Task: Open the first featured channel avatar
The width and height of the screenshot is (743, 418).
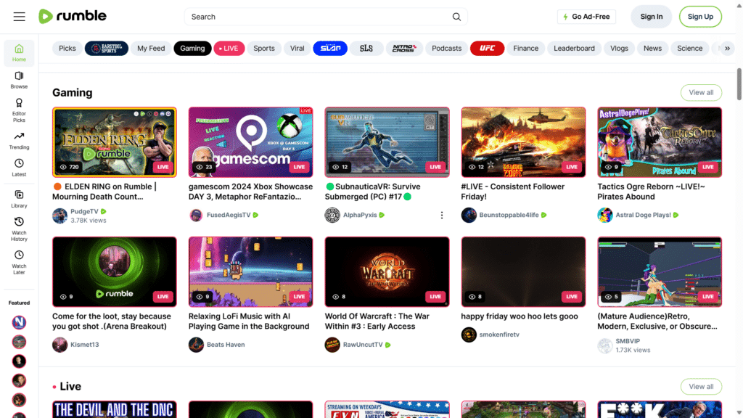Action: click(19, 322)
